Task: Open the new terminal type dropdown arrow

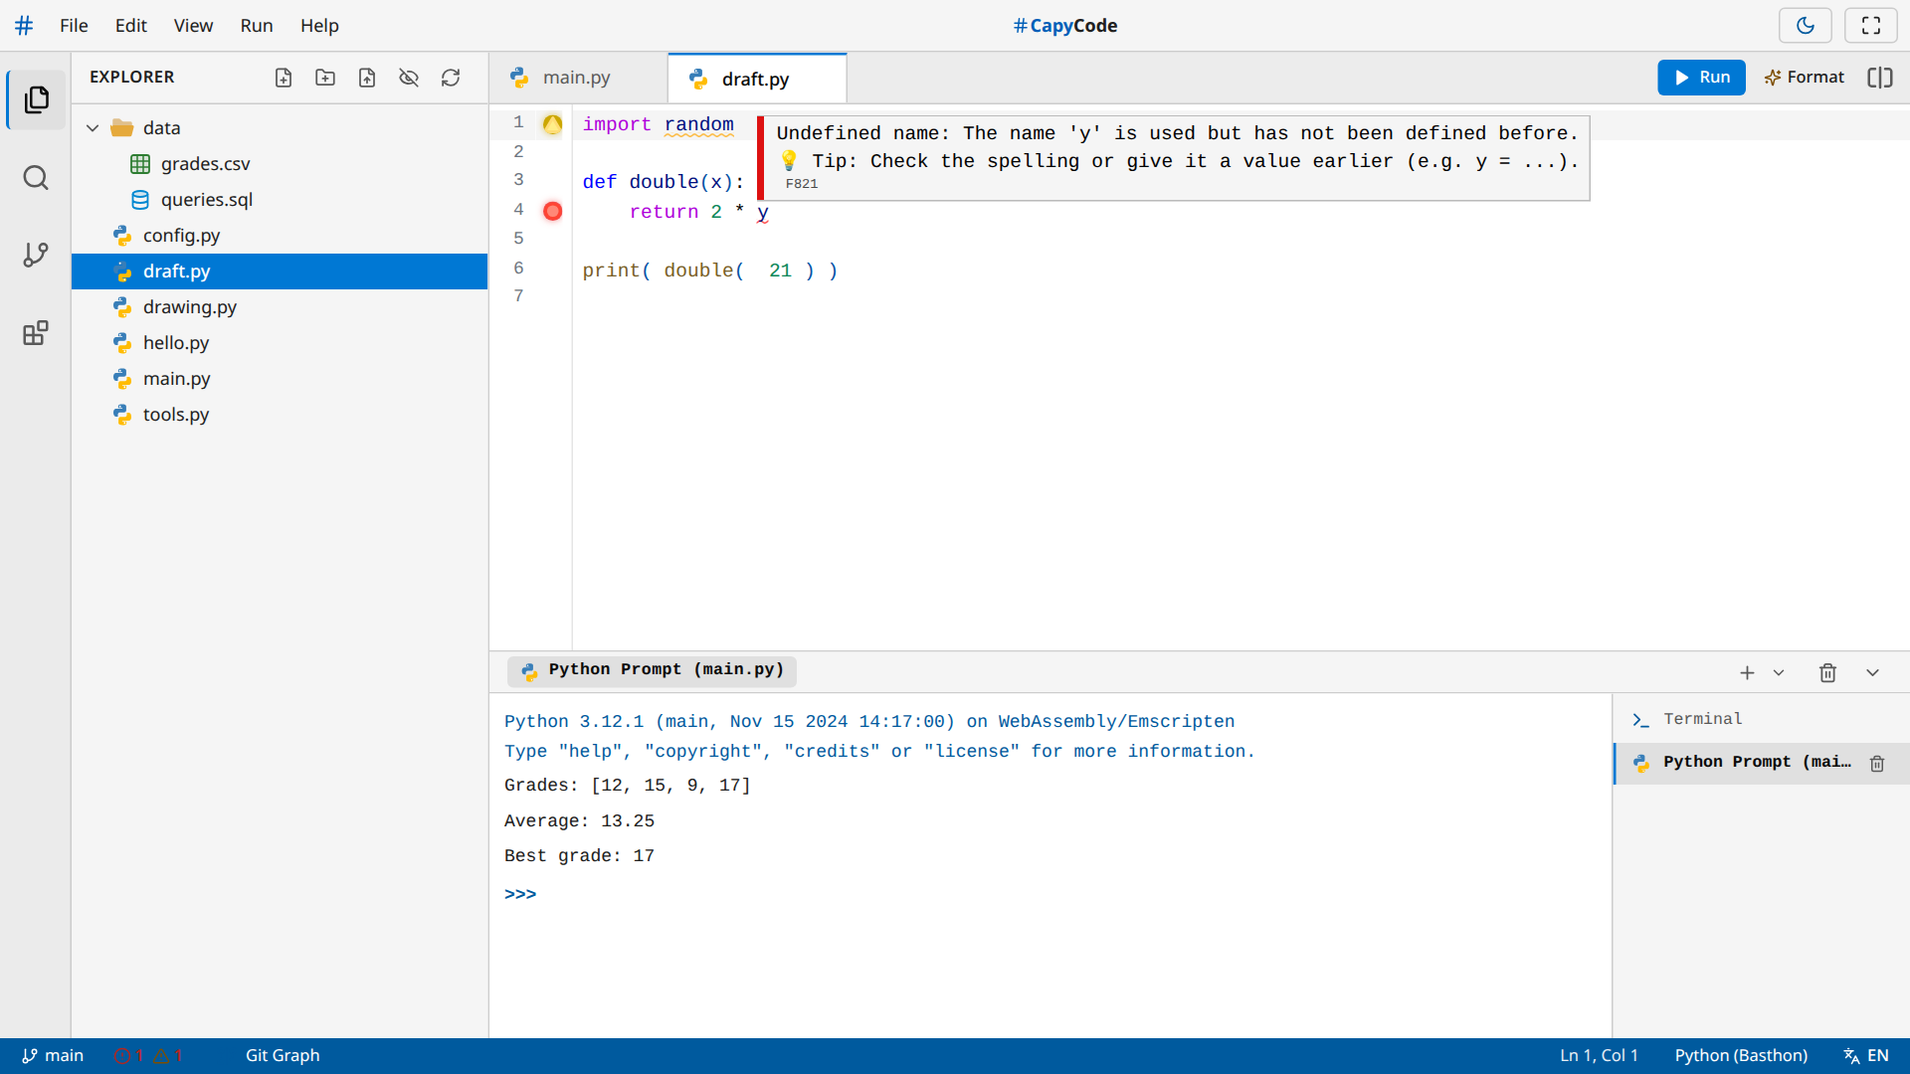Action: point(1779,673)
